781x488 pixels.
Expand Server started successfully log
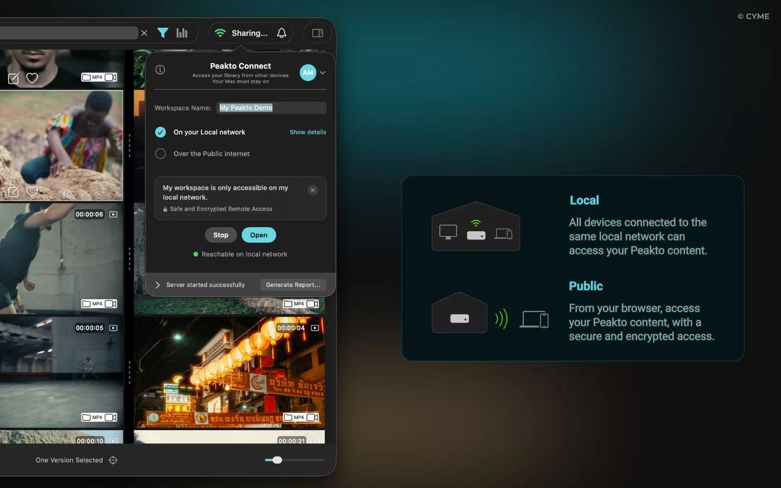[158, 285]
